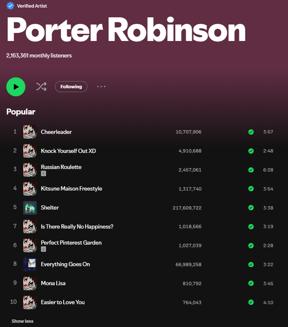Click the blue Verified Artist badge
The width and height of the screenshot is (288, 327).
point(10,6)
